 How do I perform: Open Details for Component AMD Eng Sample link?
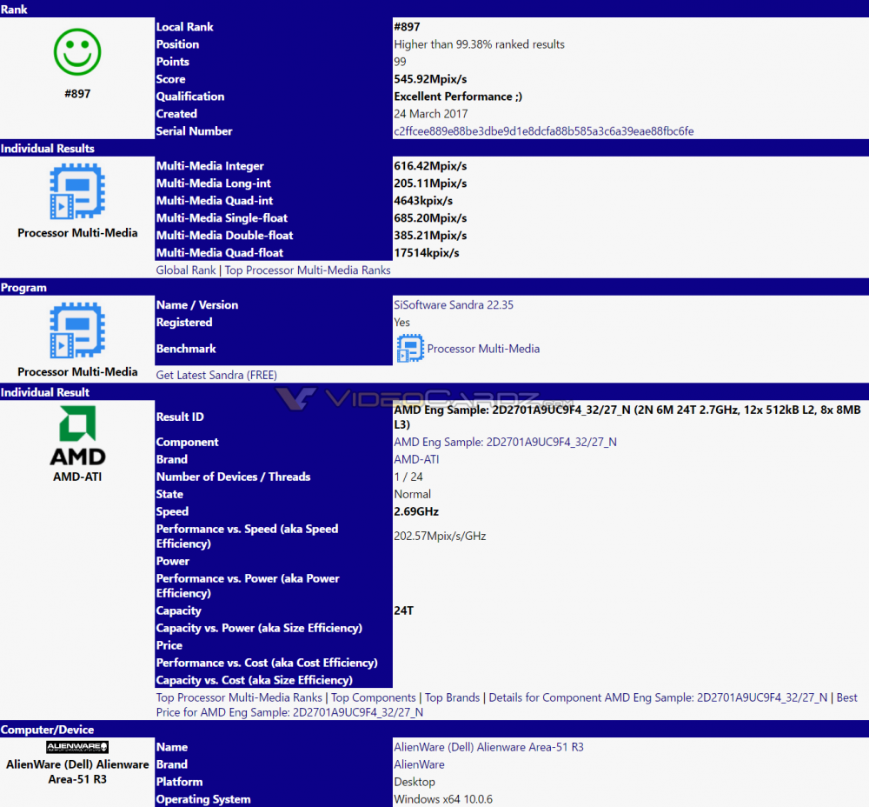pos(658,697)
